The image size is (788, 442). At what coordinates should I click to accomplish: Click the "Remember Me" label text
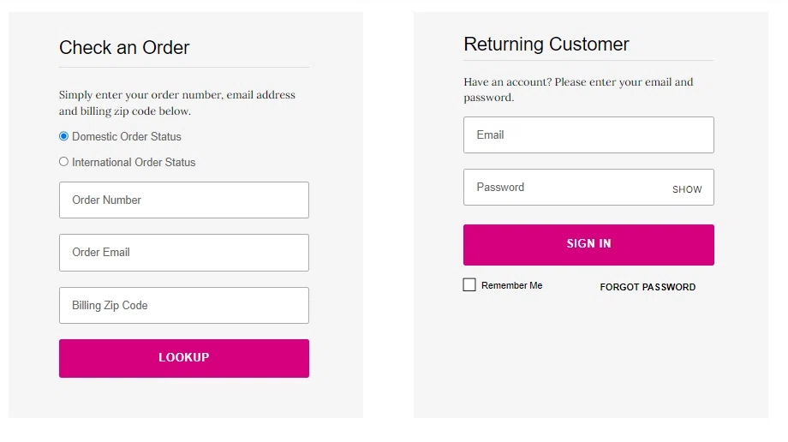[512, 285]
